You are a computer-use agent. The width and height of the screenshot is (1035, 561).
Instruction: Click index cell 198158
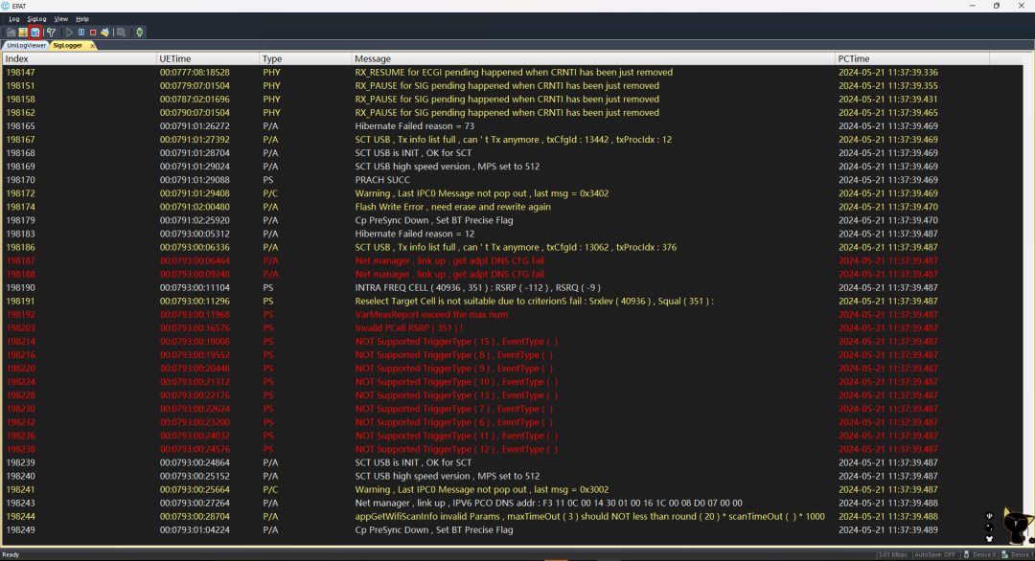point(20,100)
